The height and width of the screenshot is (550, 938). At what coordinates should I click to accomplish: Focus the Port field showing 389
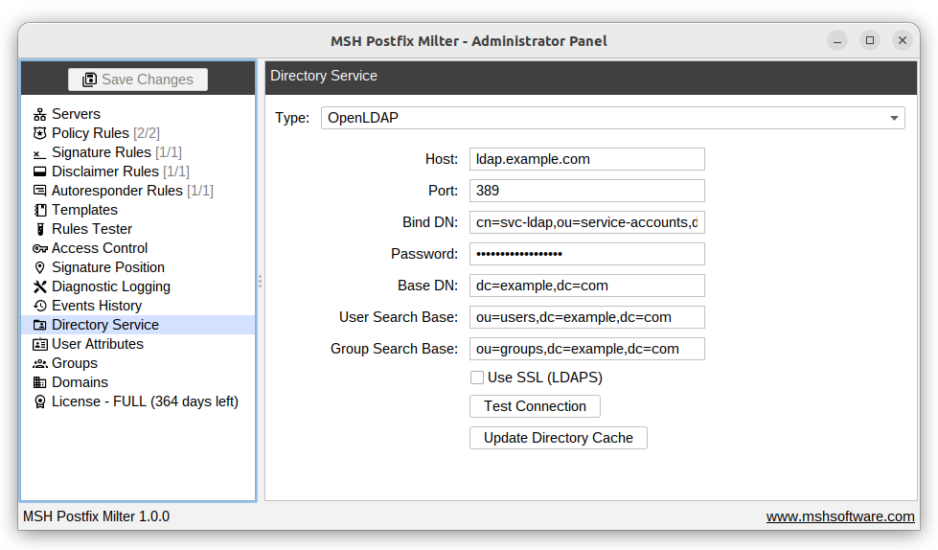coord(586,191)
